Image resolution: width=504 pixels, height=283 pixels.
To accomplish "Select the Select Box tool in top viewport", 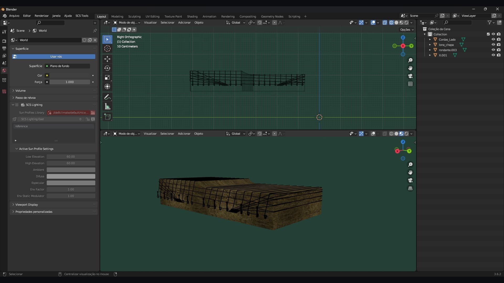I will click(107, 39).
